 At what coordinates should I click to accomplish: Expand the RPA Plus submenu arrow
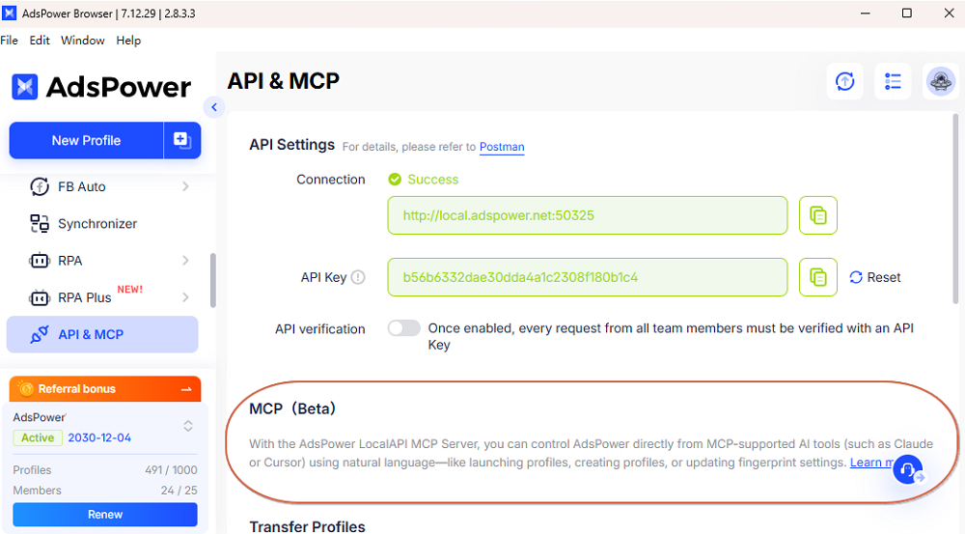185,297
